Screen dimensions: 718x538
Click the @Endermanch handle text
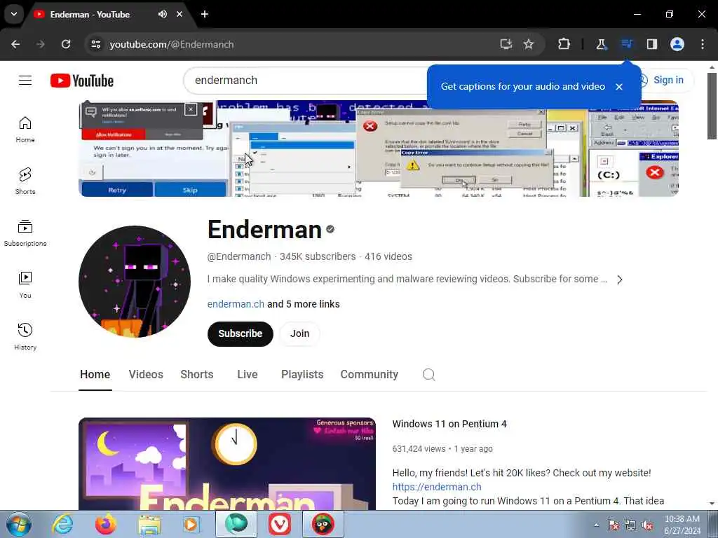click(238, 256)
